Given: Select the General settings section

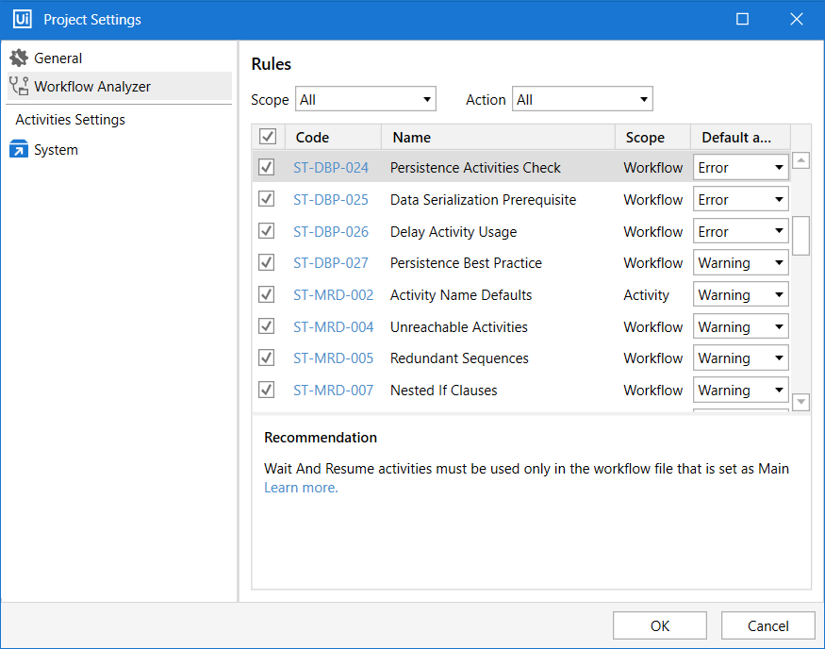Looking at the screenshot, I should pos(57,57).
